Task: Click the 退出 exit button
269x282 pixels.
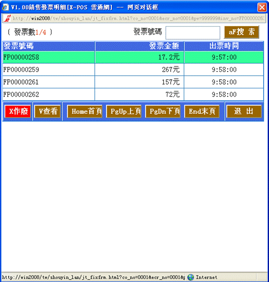Action: click(244, 111)
